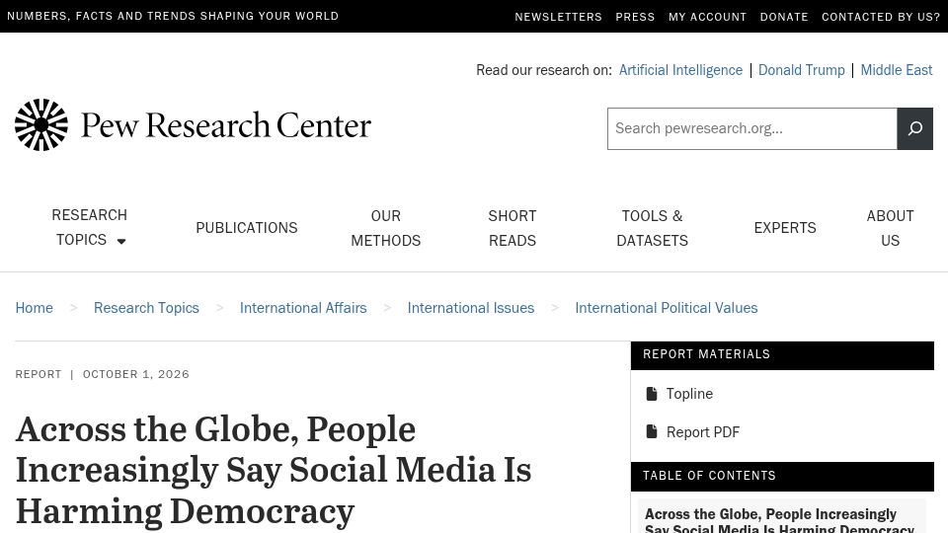Open International Political Values breadcrumb
948x533 pixels.
coord(667,308)
